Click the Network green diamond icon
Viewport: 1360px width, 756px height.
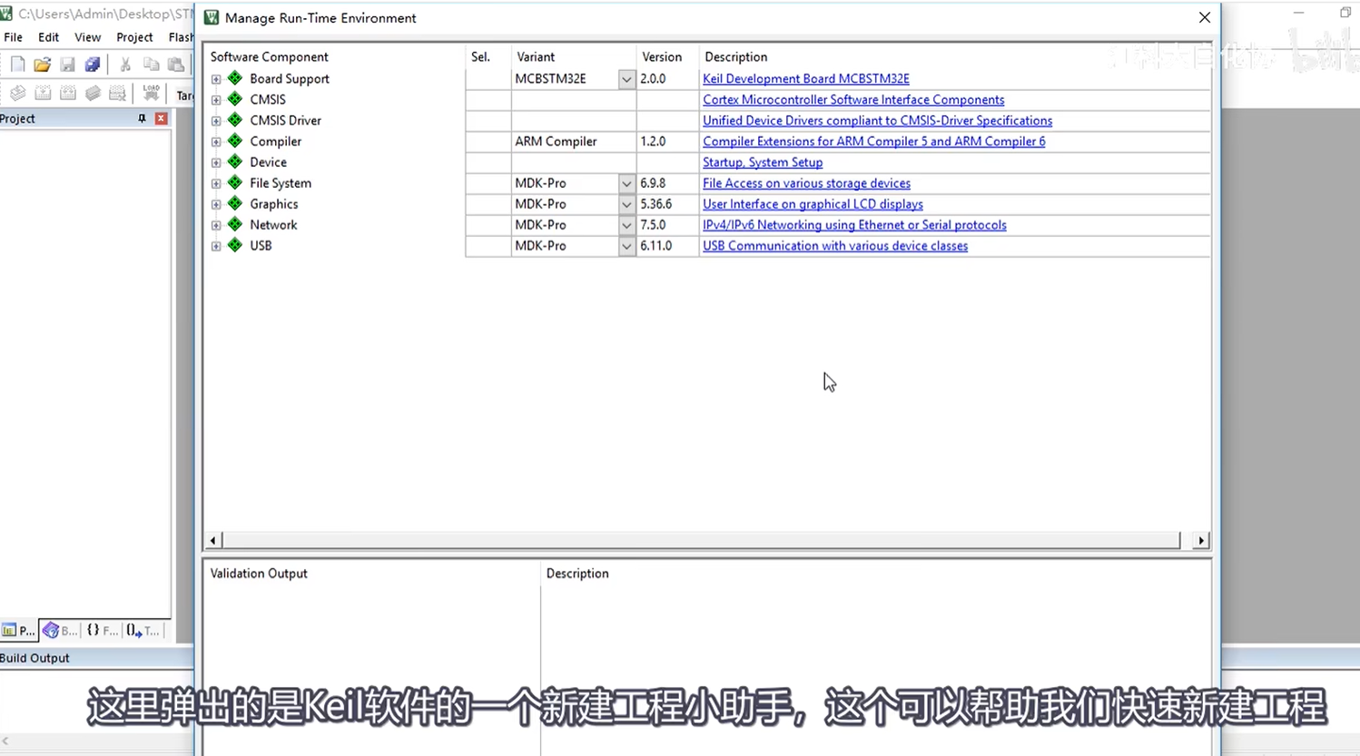pyautogui.click(x=235, y=224)
